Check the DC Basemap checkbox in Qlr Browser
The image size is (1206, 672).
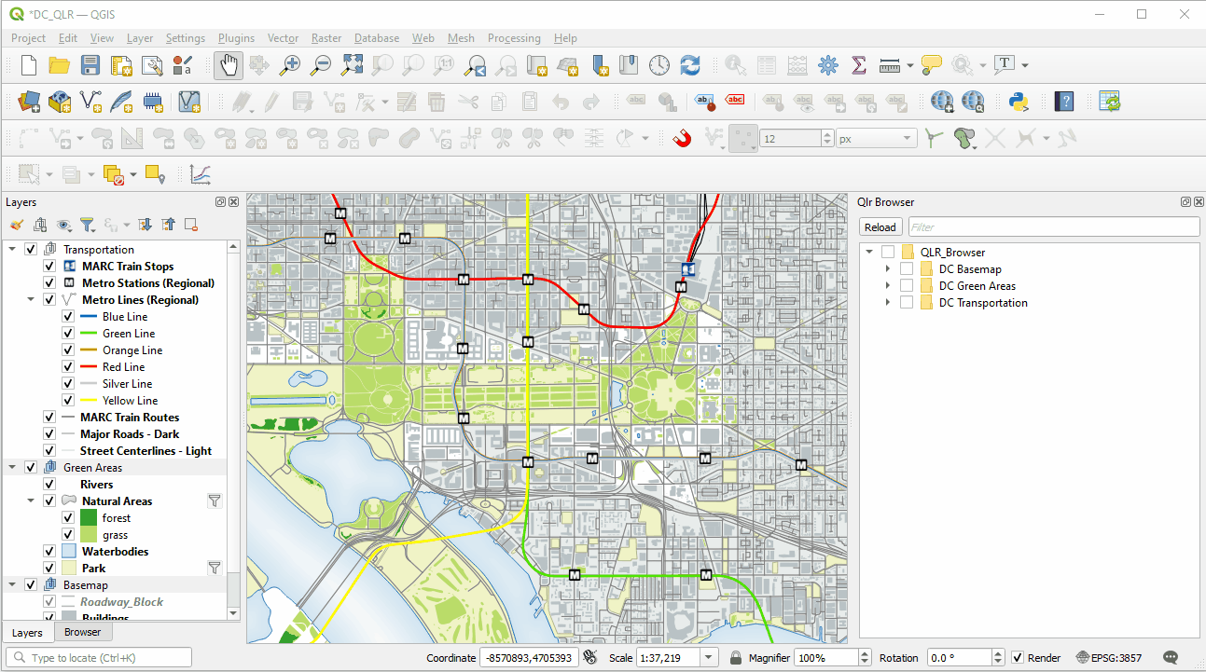point(907,269)
